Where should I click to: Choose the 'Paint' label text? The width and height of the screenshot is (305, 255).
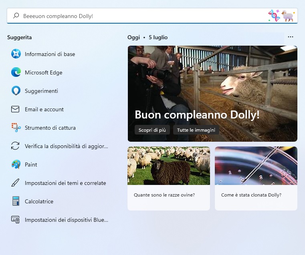coord(31,165)
